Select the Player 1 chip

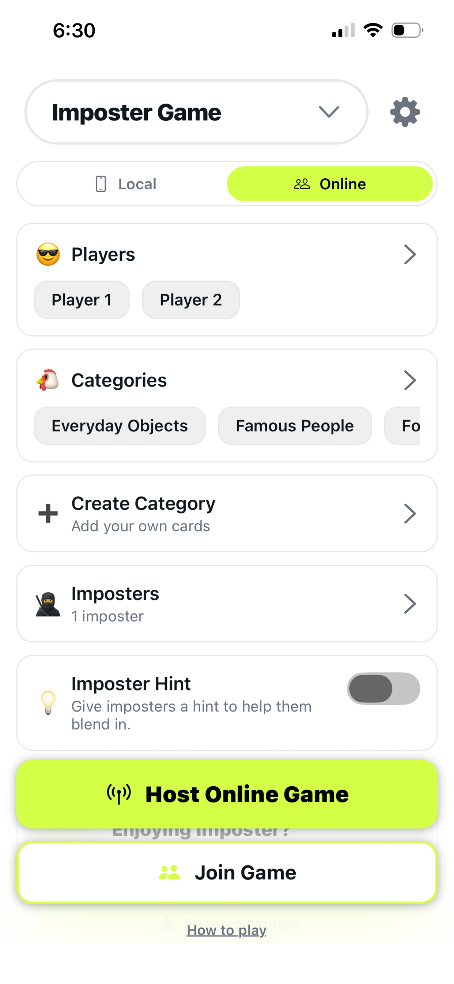point(82,300)
